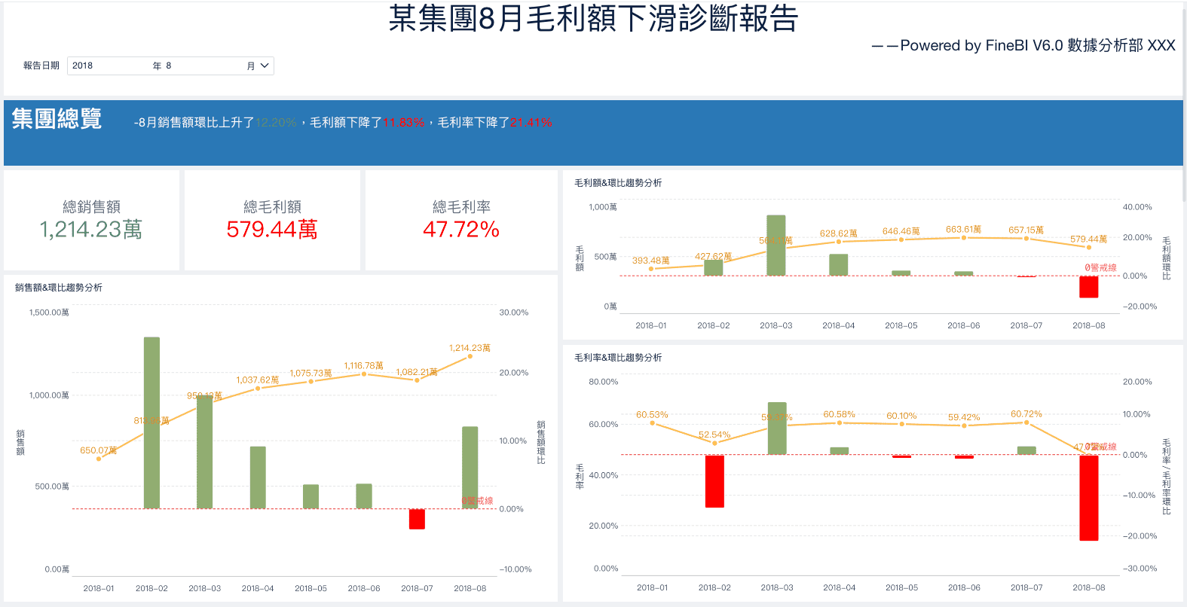Click the 1,075.73萬 data label in sales chart
Viewport: 1187px width, 607px height.
[311, 374]
